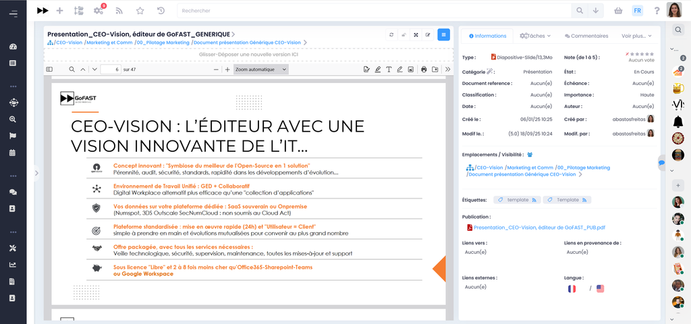
Task: Click the refresh document preview icon
Action: tap(391, 34)
